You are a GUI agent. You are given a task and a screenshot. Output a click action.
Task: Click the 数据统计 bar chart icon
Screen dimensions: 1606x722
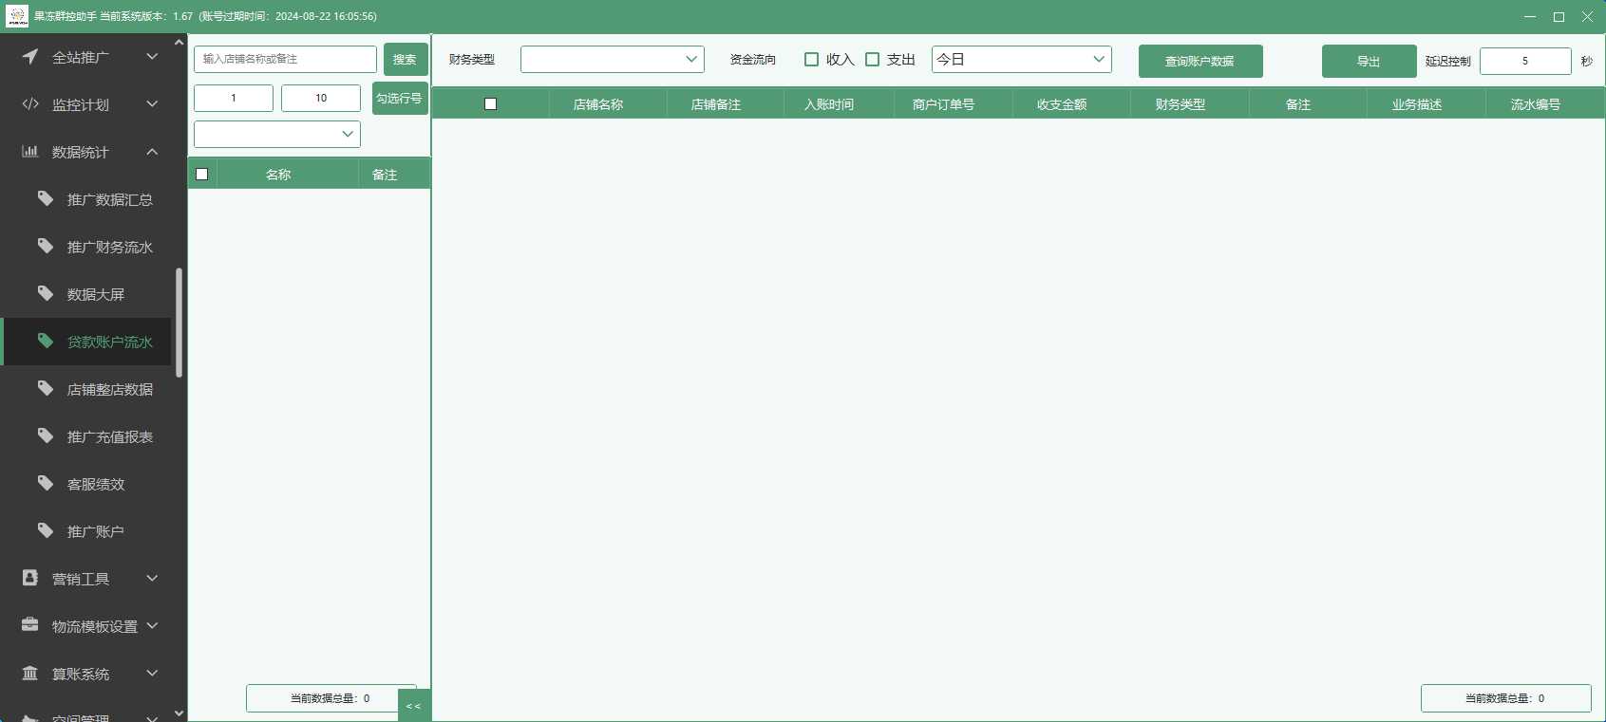point(30,152)
